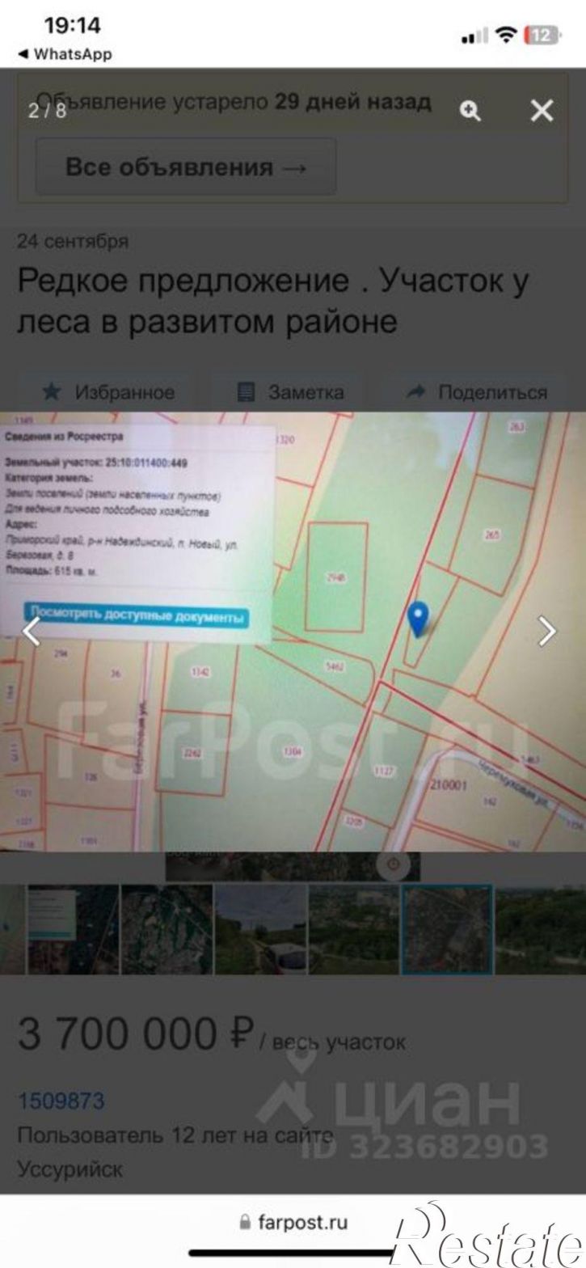Viewport: 586px width, 1268px height.
Task: Tap the farpost.ru address bar
Action: (293, 1221)
